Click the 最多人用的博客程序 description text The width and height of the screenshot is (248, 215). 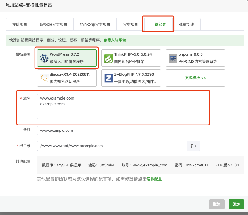(67, 62)
